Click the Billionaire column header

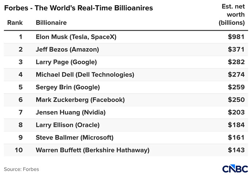51,23
